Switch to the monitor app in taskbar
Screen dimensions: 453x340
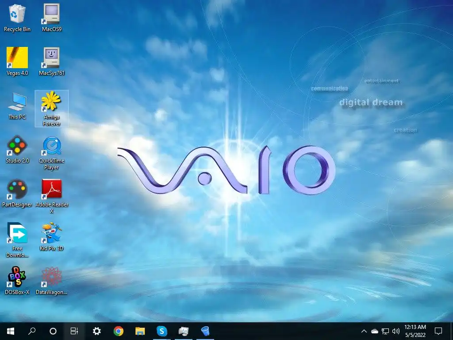(x=184, y=331)
